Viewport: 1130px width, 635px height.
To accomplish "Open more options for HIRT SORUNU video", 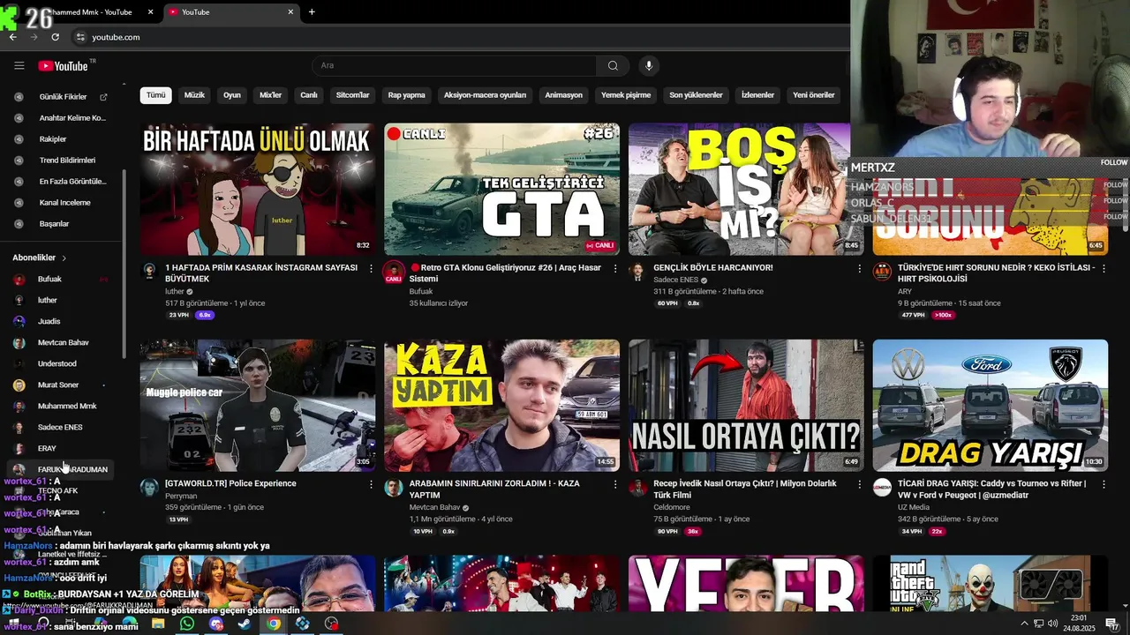I will coord(1104,268).
